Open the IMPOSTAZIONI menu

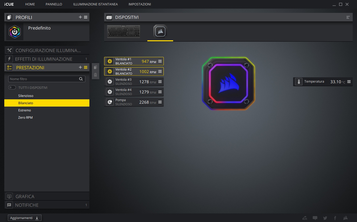coord(140,4)
